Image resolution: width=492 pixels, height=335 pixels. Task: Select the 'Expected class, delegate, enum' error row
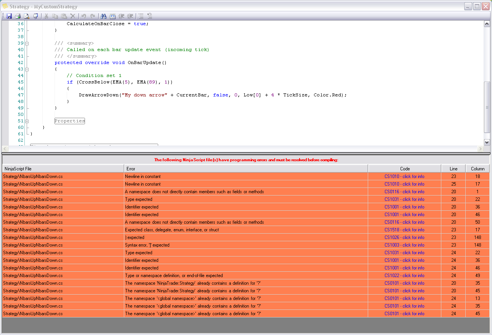(171, 230)
